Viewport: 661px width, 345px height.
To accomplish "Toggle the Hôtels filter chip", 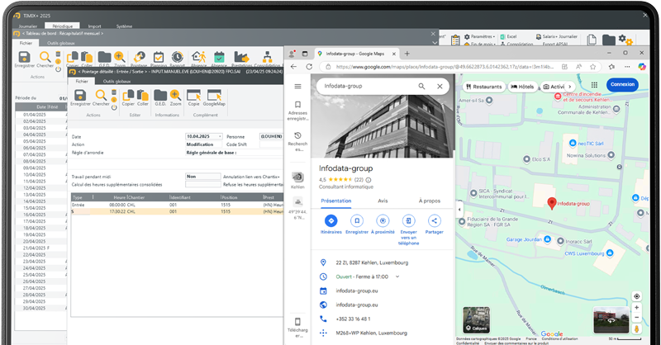I will click(x=523, y=86).
